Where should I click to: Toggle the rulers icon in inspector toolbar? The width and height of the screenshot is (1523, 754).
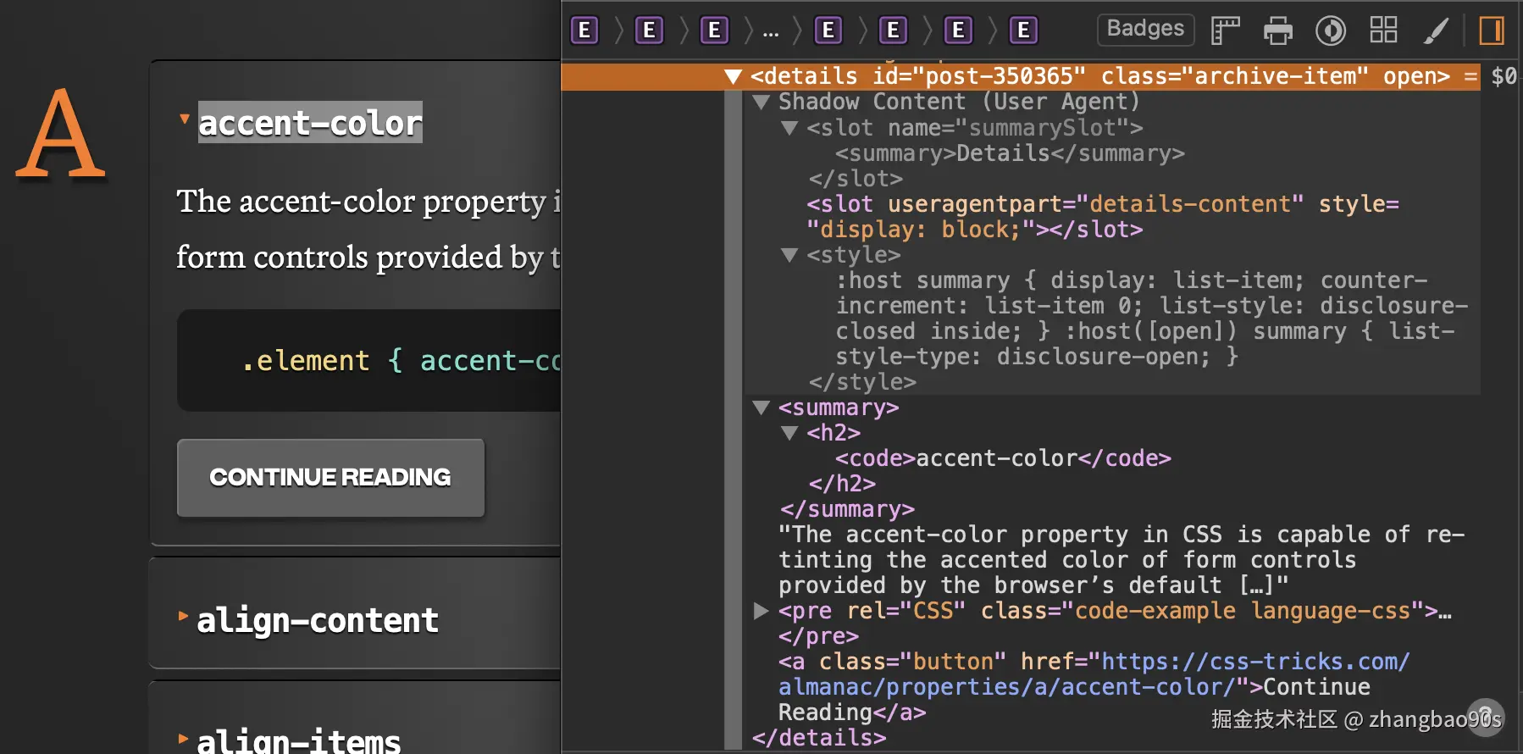click(1225, 30)
